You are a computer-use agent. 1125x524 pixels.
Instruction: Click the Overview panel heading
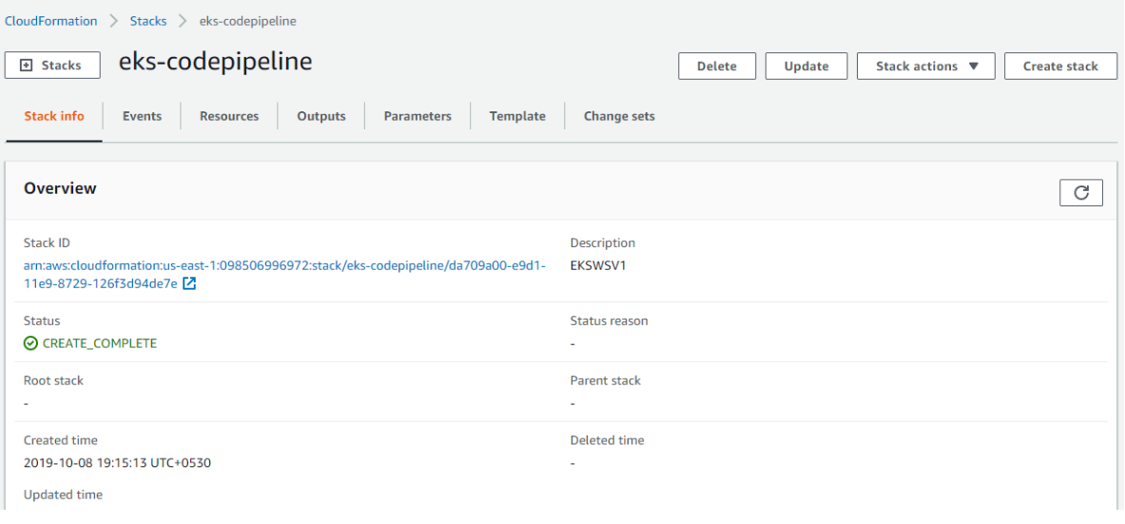(x=60, y=188)
